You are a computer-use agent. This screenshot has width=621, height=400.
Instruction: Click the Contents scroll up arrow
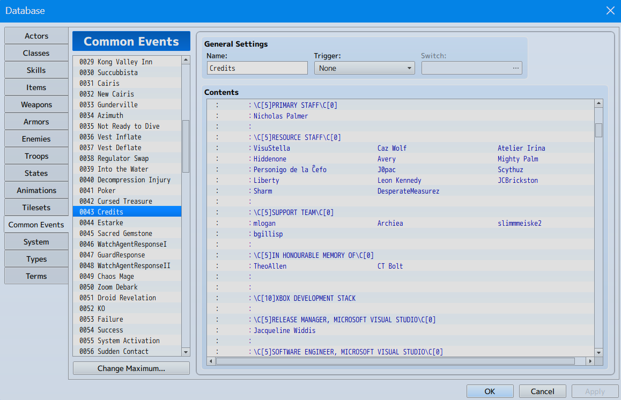point(599,103)
